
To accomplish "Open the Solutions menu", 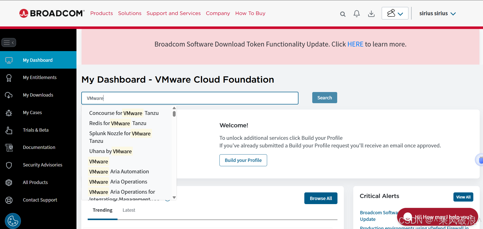I will 130,13.
